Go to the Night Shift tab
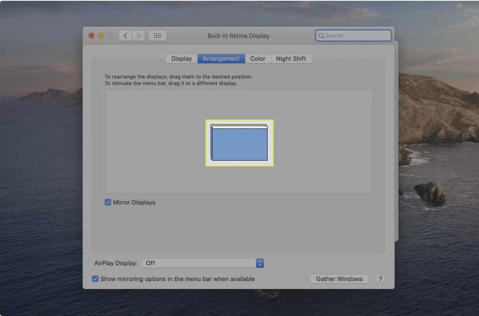 (291, 59)
